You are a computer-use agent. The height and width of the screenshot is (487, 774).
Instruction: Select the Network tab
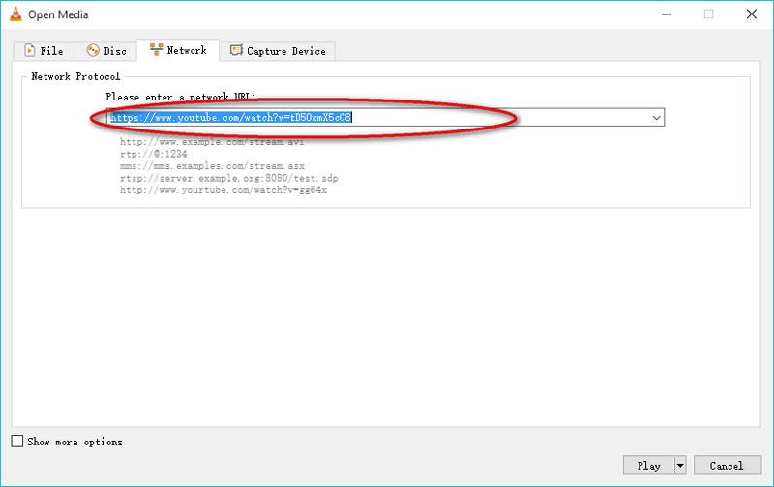point(178,50)
